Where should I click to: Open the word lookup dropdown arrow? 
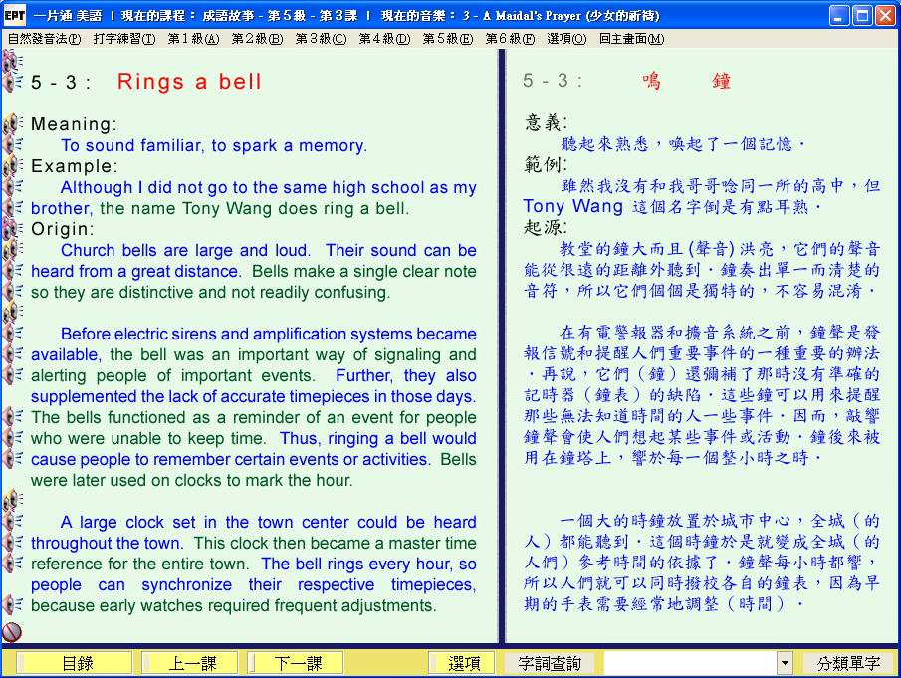[x=785, y=663]
